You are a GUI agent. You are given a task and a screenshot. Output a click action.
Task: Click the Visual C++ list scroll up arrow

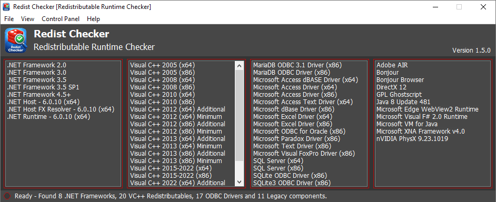pos(239,65)
